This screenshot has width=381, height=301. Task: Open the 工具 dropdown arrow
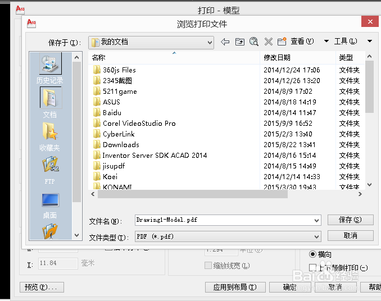[370, 41]
